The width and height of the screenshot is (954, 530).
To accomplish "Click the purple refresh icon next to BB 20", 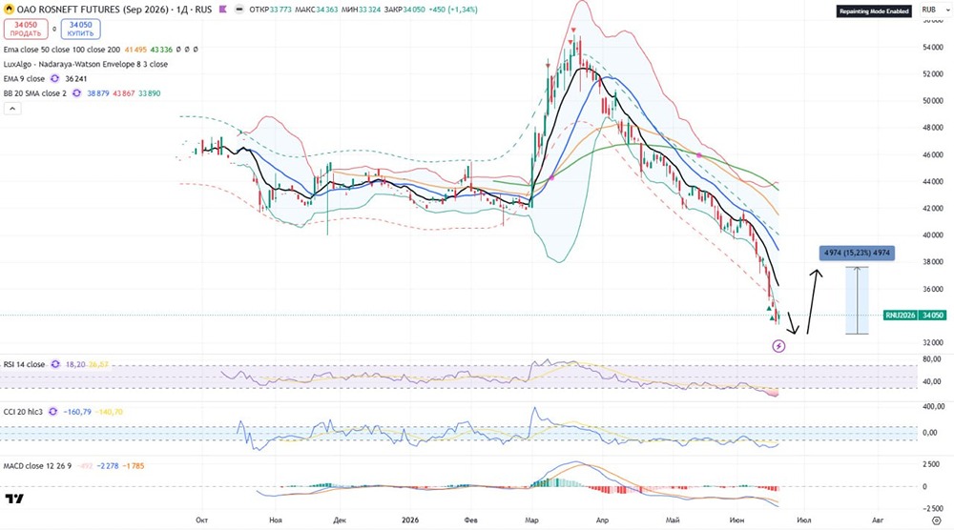I will (x=76, y=93).
